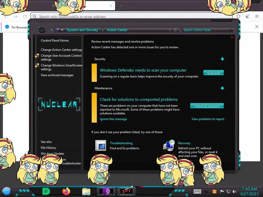Click the New Identity broom icon in Tor Browser
Image resolution: width=263 pixels, height=197 pixels.
coord(247,16)
